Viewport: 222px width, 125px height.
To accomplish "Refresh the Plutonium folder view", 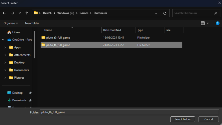I will (165, 13).
